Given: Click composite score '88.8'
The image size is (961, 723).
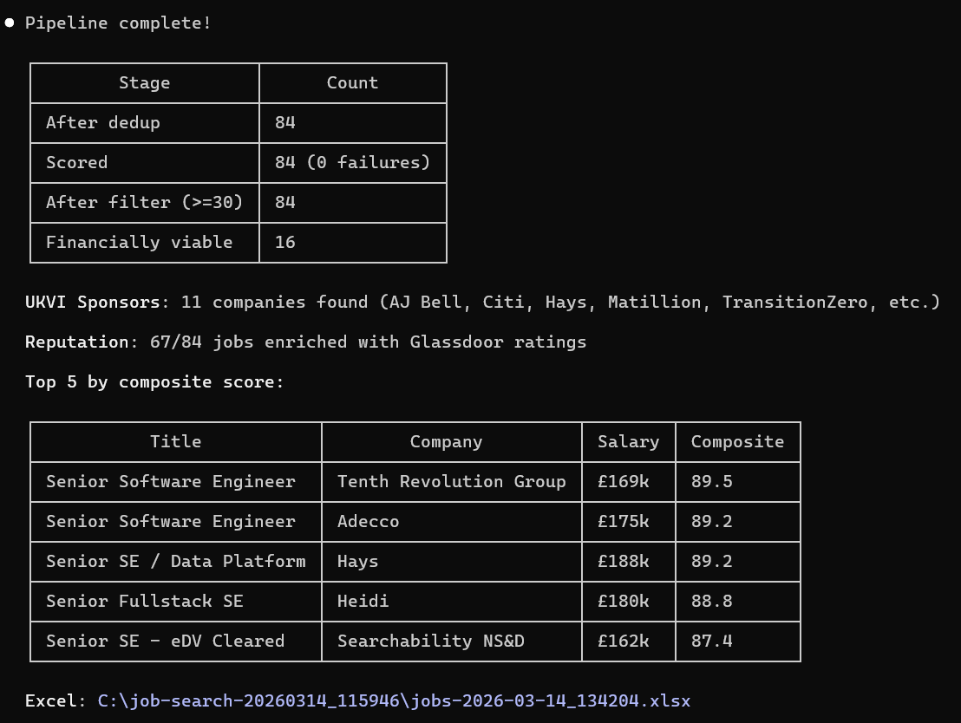Looking at the screenshot, I should [711, 601].
